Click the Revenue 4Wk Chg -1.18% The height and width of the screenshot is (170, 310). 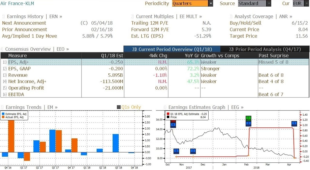pyautogui.click(x=160, y=75)
